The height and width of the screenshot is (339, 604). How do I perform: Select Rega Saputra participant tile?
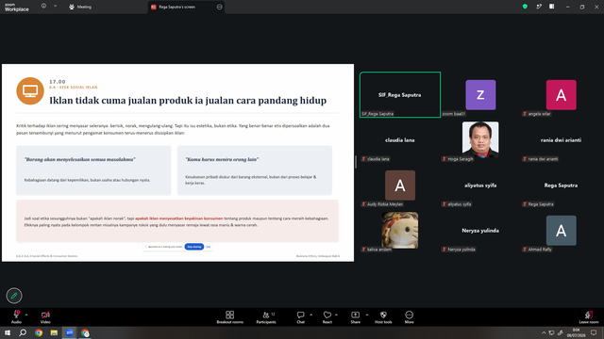point(561,186)
